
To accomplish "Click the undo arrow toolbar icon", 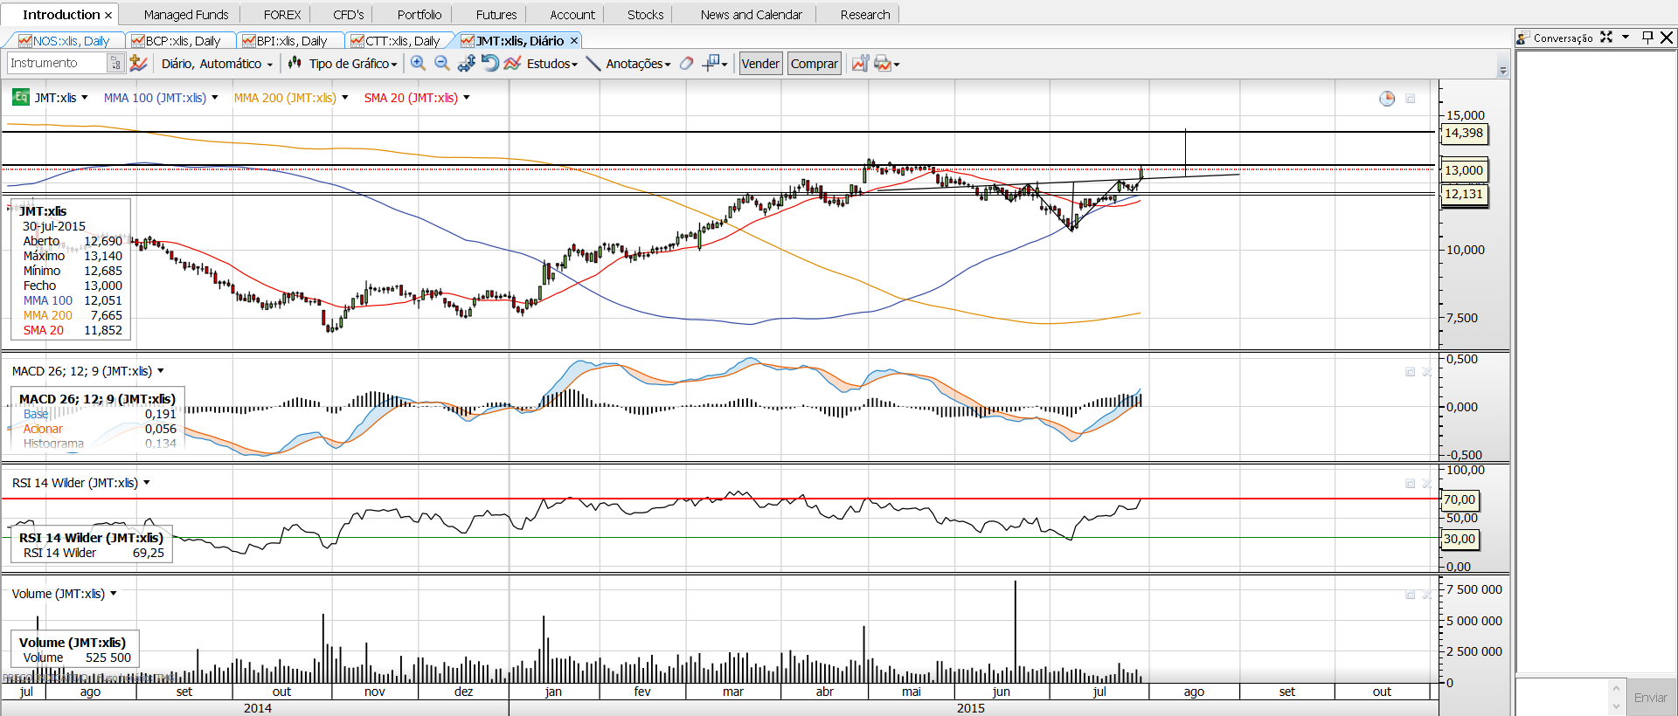I will pyautogui.click(x=489, y=63).
